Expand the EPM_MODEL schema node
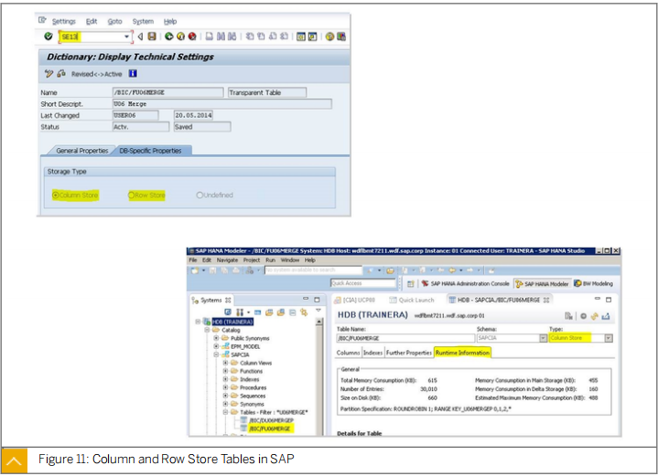Image resolution: width=658 pixels, height=476 pixels. click(x=216, y=346)
